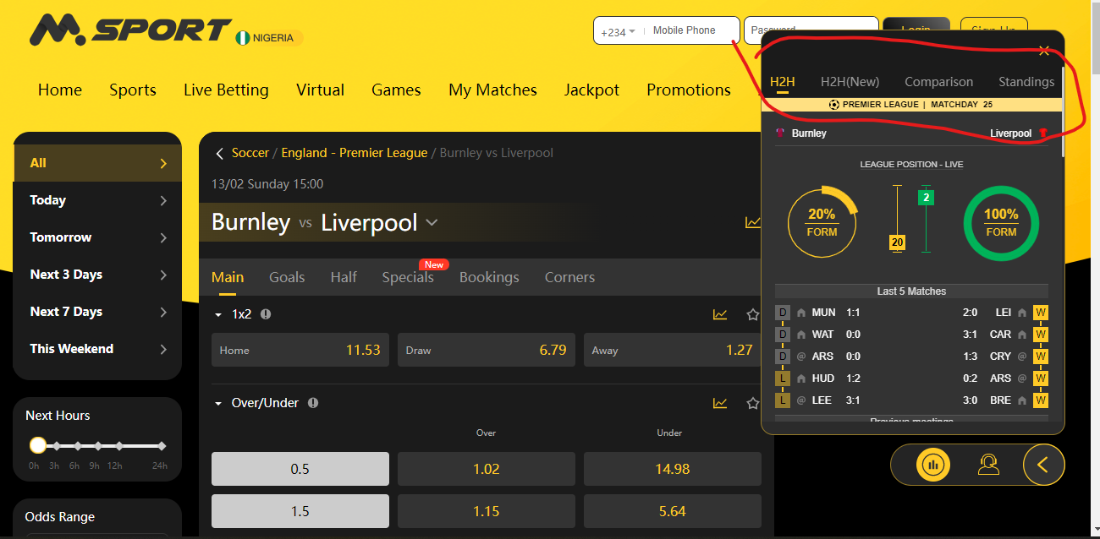
Task: Click the Premier League soccer ball icon
Action: coord(834,105)
